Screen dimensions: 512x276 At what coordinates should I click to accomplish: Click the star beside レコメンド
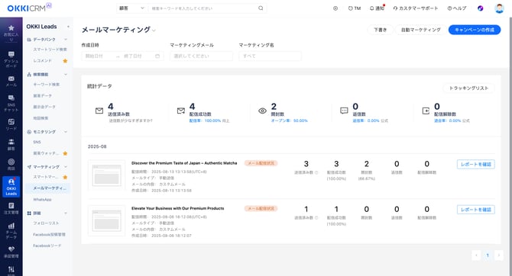pos(65,60)
